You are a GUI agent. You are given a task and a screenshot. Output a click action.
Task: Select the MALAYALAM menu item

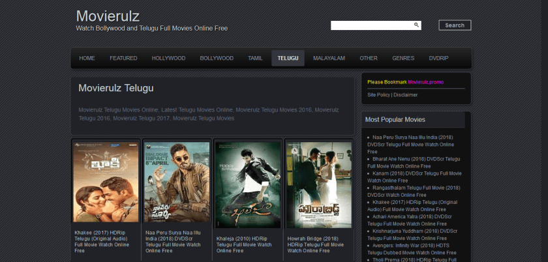[329, 58]
